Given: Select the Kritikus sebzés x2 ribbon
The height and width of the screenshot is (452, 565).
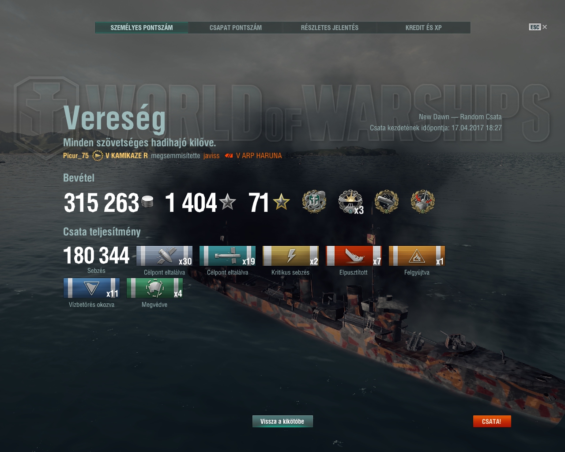Looking at the screenshot, I should (290, 256).
